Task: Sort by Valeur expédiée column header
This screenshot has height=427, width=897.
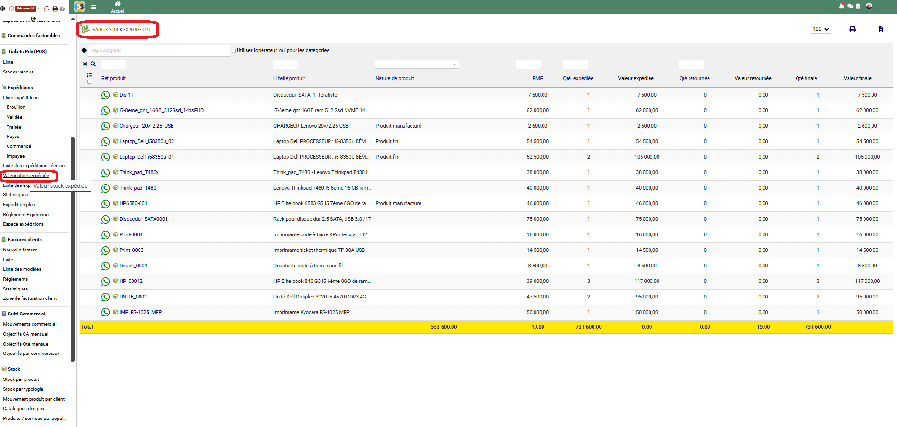Action: 635,78
